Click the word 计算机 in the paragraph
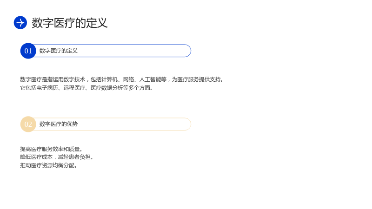This screenshot has height=209, width=372. (x=110, y=79)
